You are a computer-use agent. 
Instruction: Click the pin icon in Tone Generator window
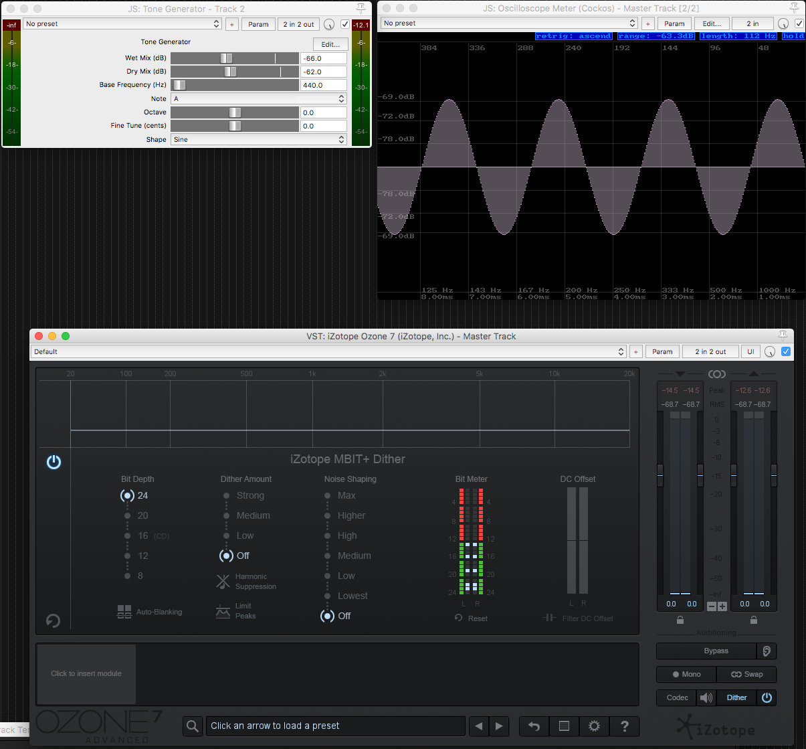click(x=361, y=9)
